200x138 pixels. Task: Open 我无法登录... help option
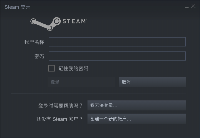coord(137,105)
